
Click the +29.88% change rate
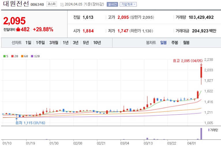pyautogui.click(x=43, y=29)
